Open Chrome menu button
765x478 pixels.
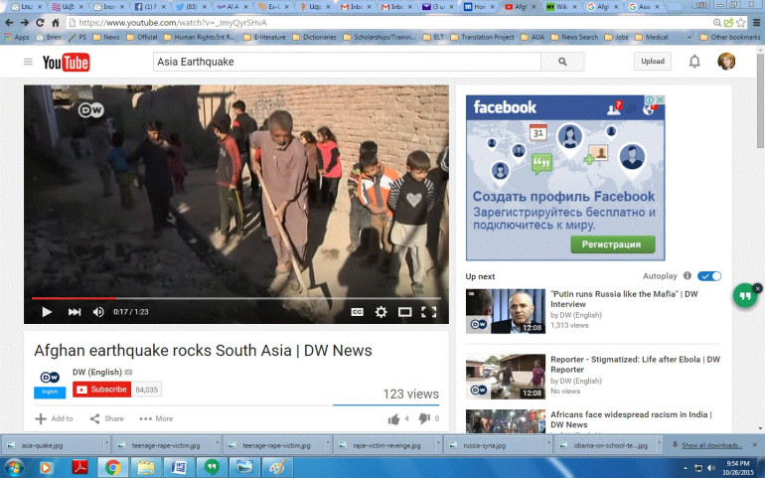tap(757, 23)
